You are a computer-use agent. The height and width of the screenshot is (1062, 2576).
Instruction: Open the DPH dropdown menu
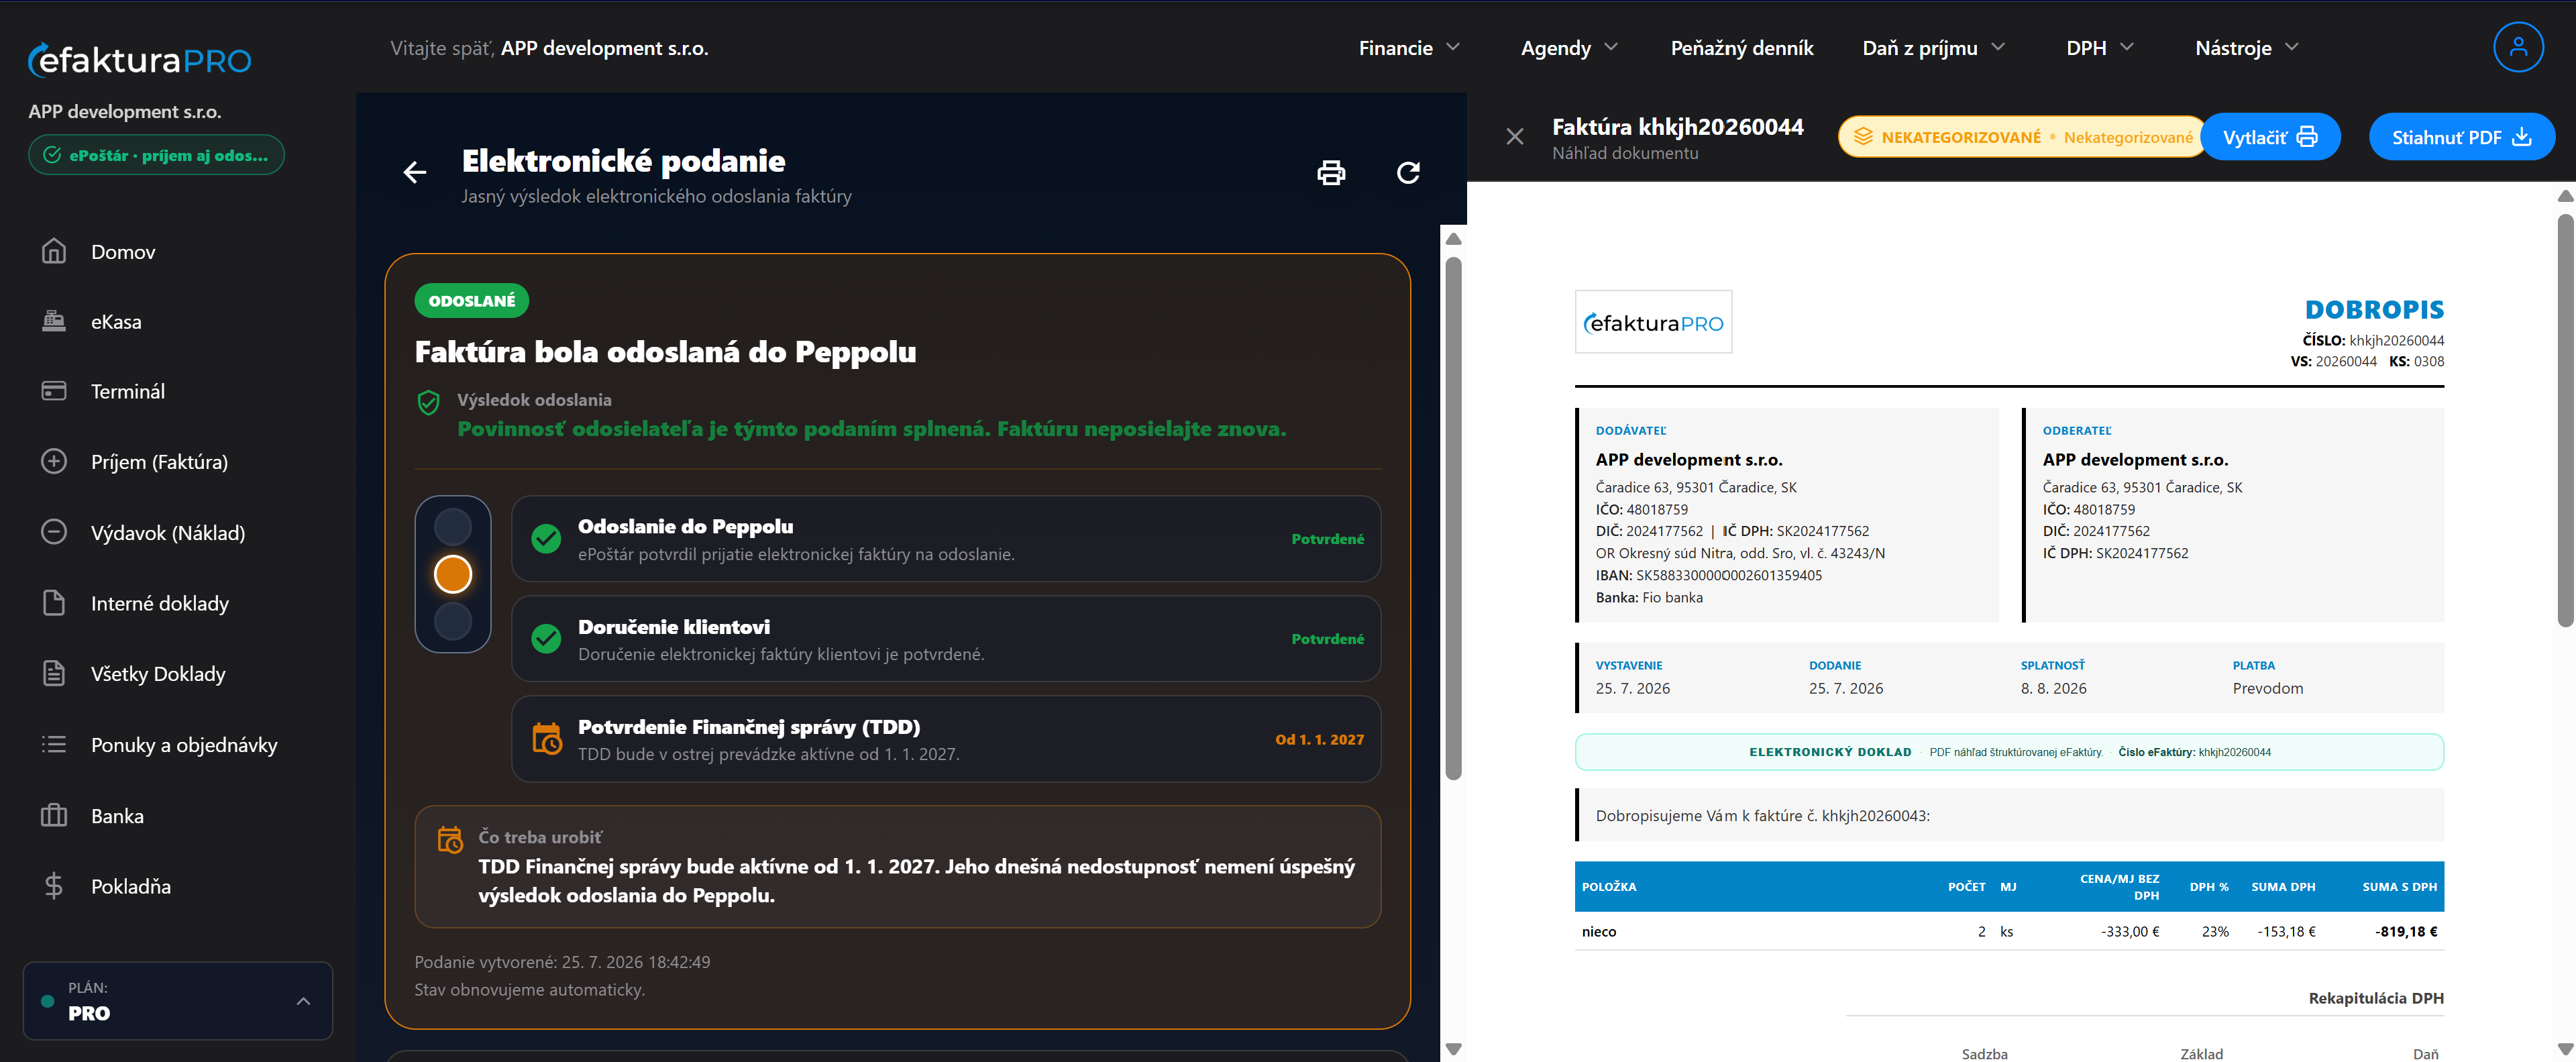pos(2100,48)
